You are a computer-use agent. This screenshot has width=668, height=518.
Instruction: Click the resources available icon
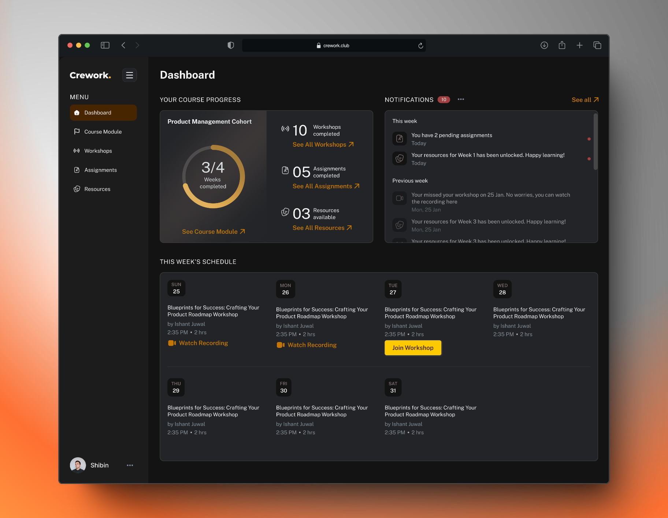tap(285, 212)
